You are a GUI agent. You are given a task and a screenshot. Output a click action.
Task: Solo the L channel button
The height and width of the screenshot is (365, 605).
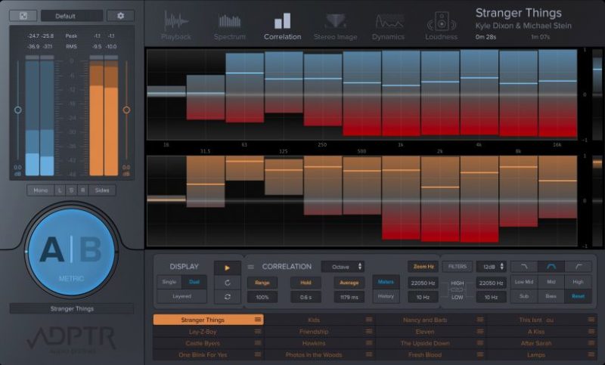(60, 190)
